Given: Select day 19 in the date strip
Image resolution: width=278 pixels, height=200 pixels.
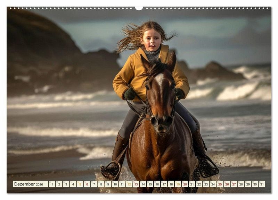Looking at the screenshot, I should (x=178, y=184).
